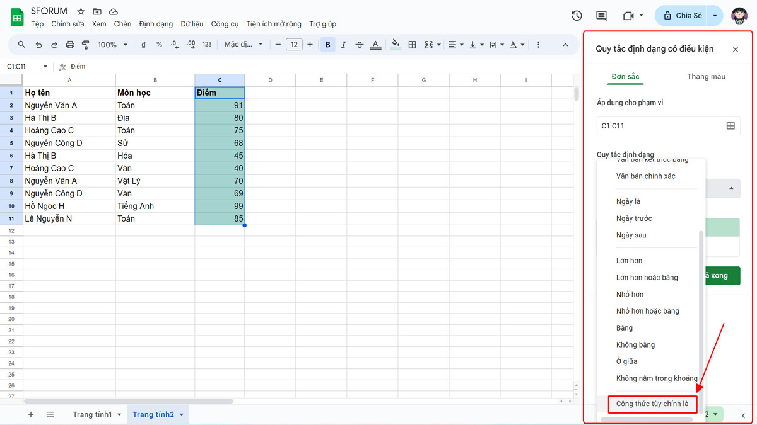
Task: Click the C1:C11 range input field
Action: (669, 126)
